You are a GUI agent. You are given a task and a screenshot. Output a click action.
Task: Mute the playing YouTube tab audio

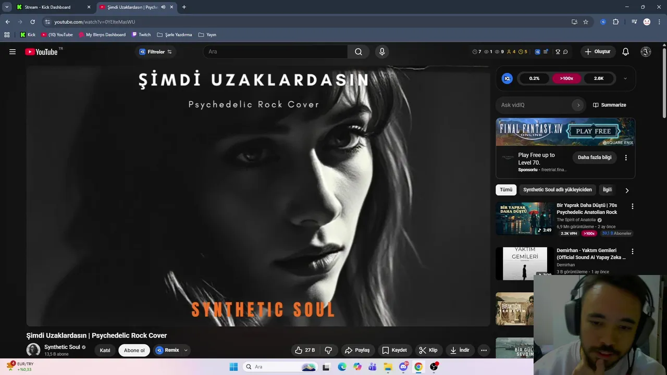coord(163,7)
